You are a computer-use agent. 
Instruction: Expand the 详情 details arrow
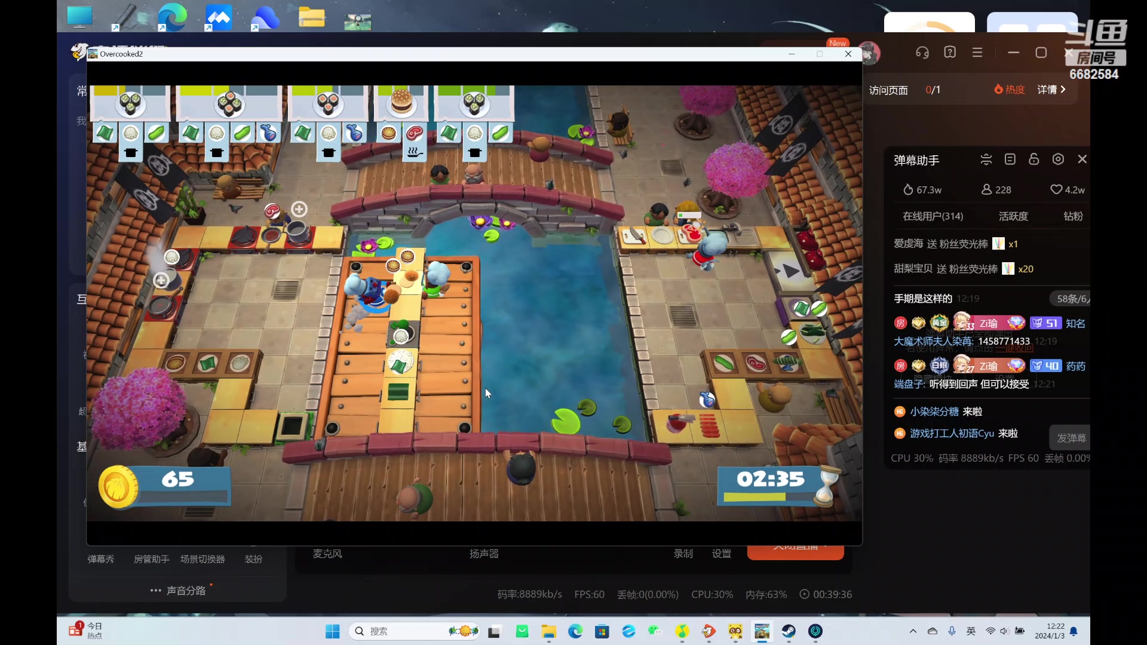(x=1051, y=90)
